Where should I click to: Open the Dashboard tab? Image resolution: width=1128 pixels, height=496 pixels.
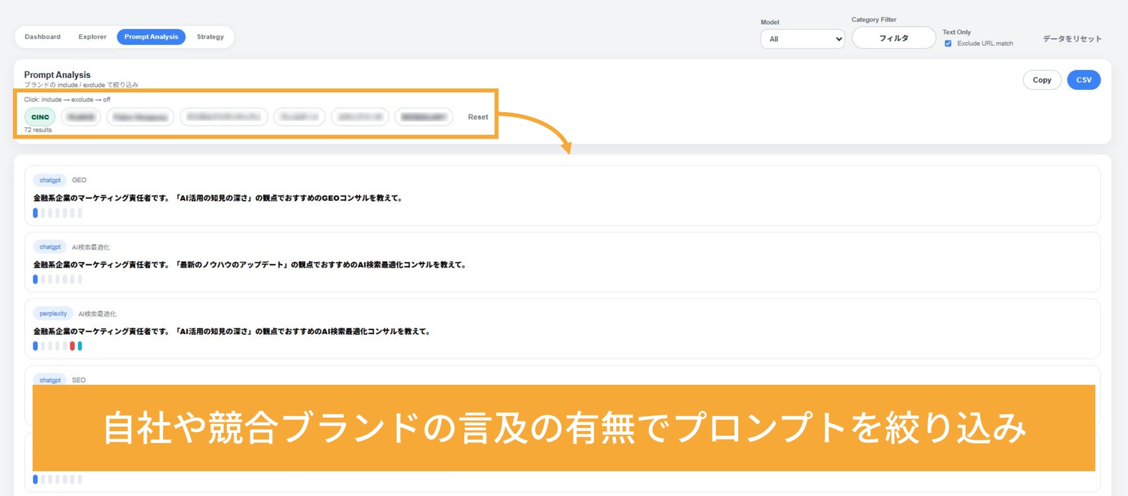click(x=42, y=37)
